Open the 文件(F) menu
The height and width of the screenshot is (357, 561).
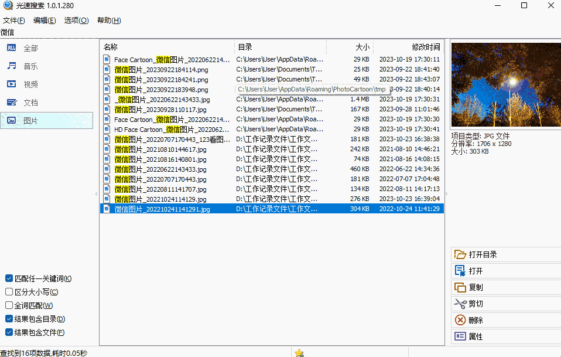pos(14,21)
